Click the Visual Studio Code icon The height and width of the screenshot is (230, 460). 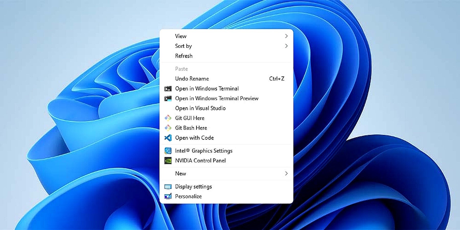168,138
